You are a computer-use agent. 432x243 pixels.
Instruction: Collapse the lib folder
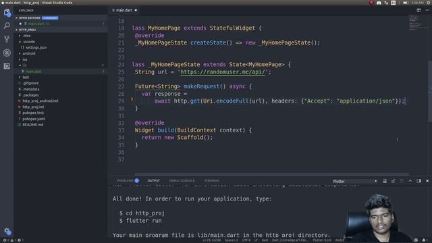[23, 65]
